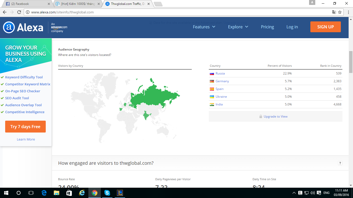Open the Windows Store taskbar icon
Screen dimensions: 353x198
[69, 193]
